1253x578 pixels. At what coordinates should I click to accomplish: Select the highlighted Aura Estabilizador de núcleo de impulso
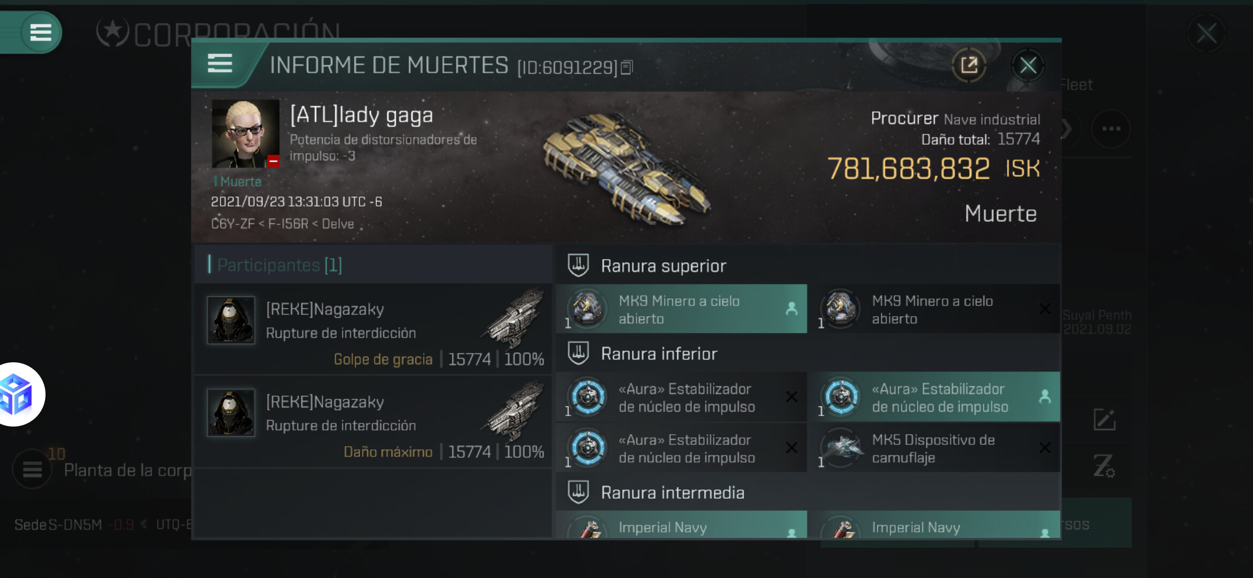coord(934,397)
